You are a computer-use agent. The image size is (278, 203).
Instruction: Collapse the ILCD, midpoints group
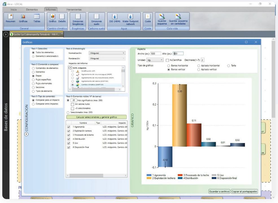coord(70,68)
